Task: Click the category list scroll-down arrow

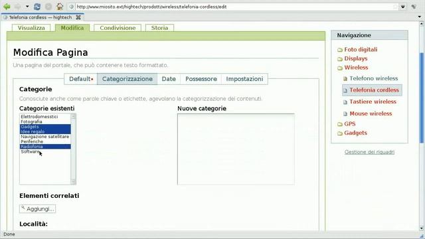Action: tap(73, 181)
